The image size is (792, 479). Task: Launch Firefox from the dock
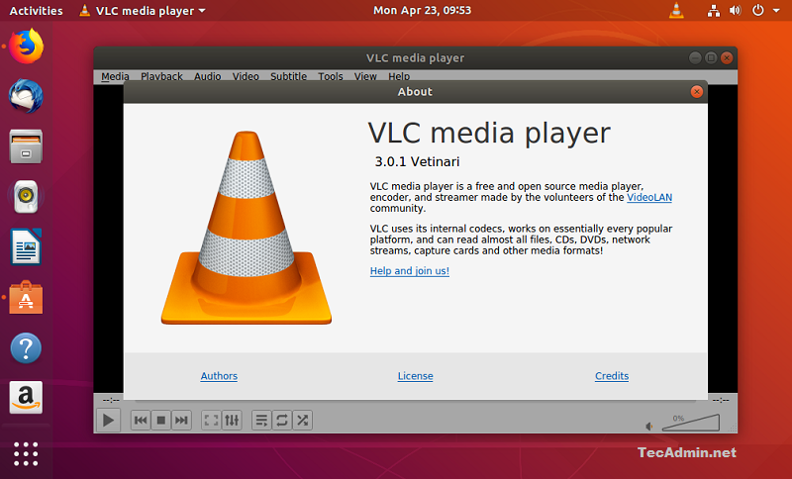(x=26, y=47)
